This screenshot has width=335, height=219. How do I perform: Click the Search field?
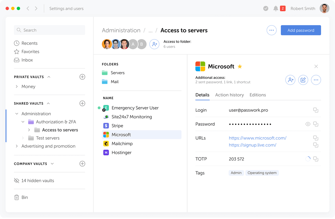click(50, 30)
